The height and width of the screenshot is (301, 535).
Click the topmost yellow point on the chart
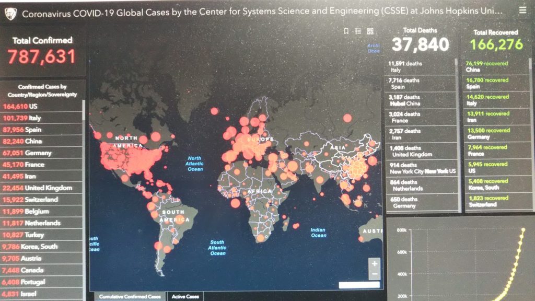coord(523,229)
